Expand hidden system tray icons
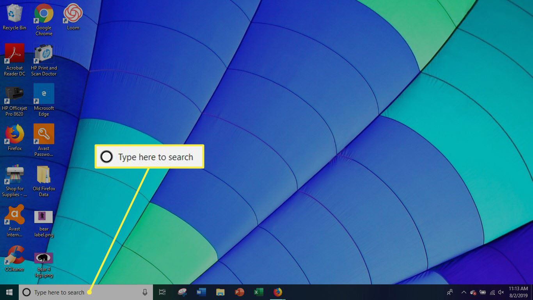This screenshot has width=533, height=300. (x=464, y=292)
